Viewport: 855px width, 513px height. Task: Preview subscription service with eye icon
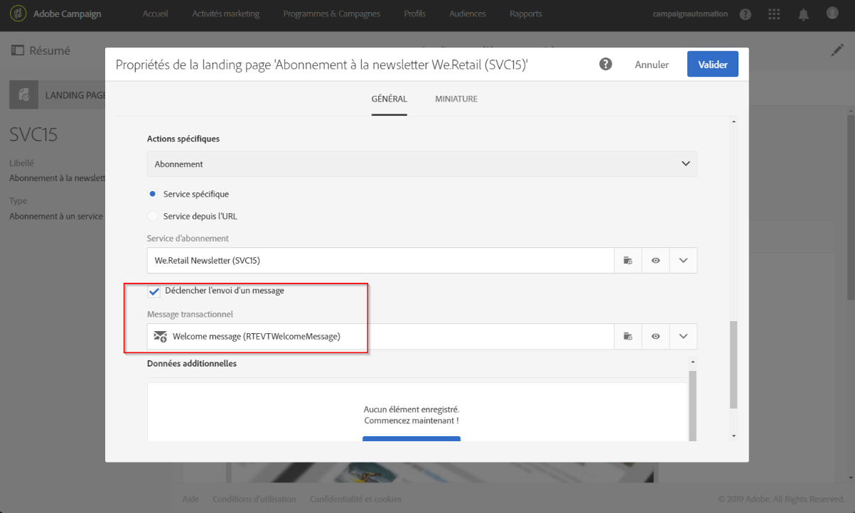[655, 261]
